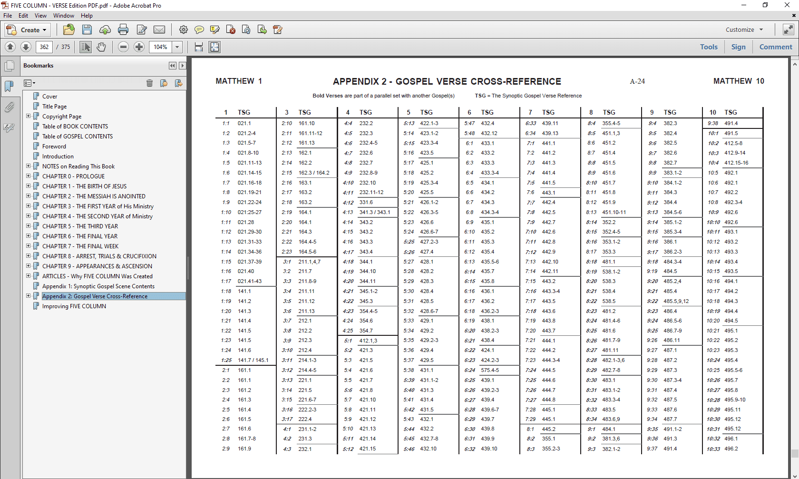Click the menu bar close document X

(793, 16)
